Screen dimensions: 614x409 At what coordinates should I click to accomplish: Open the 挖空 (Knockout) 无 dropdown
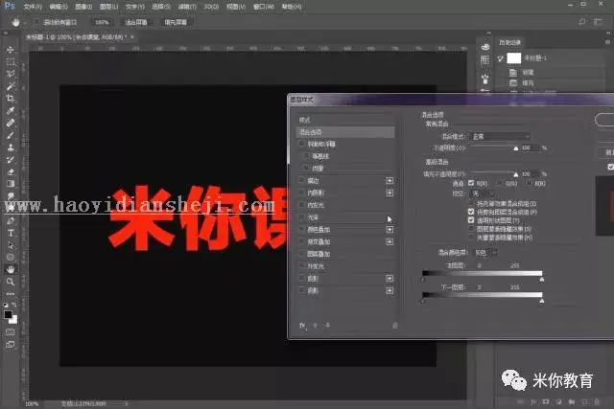482,193
